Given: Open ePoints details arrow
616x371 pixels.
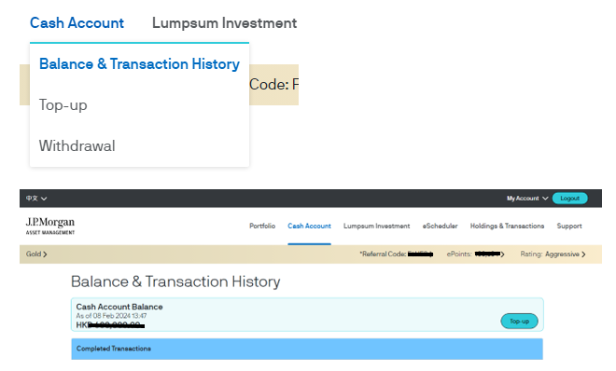Looking at the screenshot, I should (x=502, y=254).
